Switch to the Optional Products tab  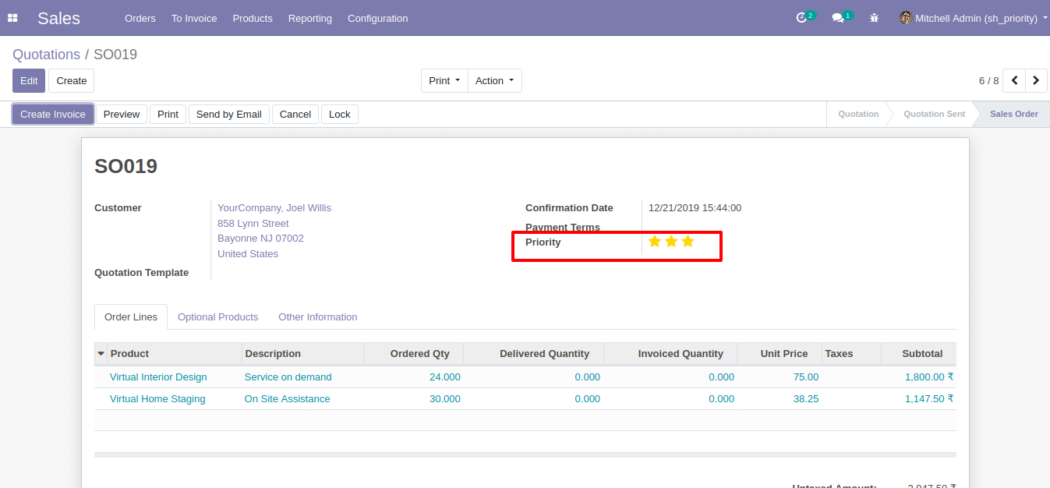[218, 317]
